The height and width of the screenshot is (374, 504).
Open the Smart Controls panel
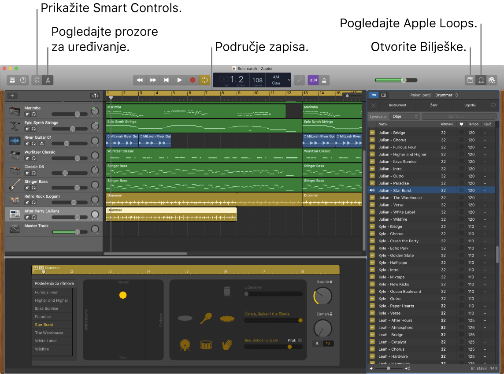click(37, 80)
